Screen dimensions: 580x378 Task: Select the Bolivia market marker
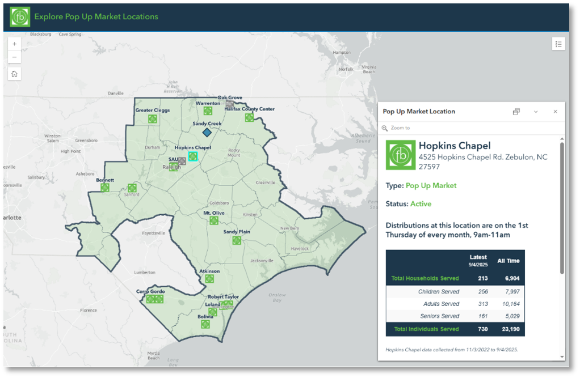205,324
